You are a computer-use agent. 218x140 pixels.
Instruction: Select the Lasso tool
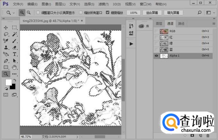[x=6, y=34]
